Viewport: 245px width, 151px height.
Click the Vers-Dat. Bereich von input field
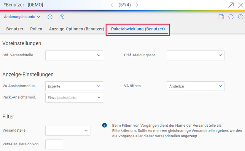[54, 144]
